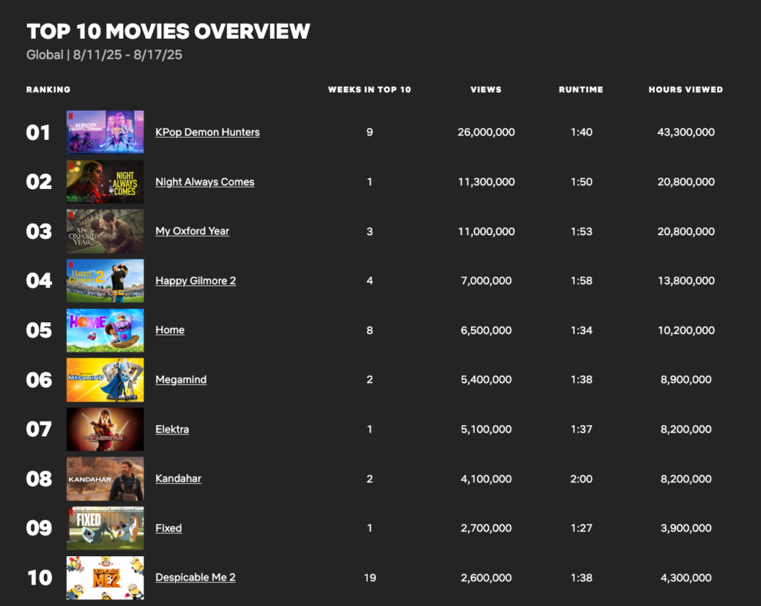Screen dimensions: 761x606
Task: Select the Elektra poster thumbnail
Action: point(105,429)
